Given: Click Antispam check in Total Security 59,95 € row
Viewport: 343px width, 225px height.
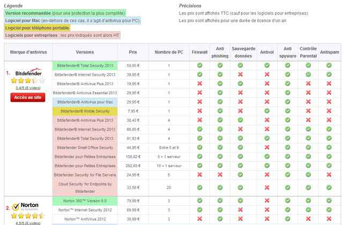Looking at the screenshot, I should [329, 65].
